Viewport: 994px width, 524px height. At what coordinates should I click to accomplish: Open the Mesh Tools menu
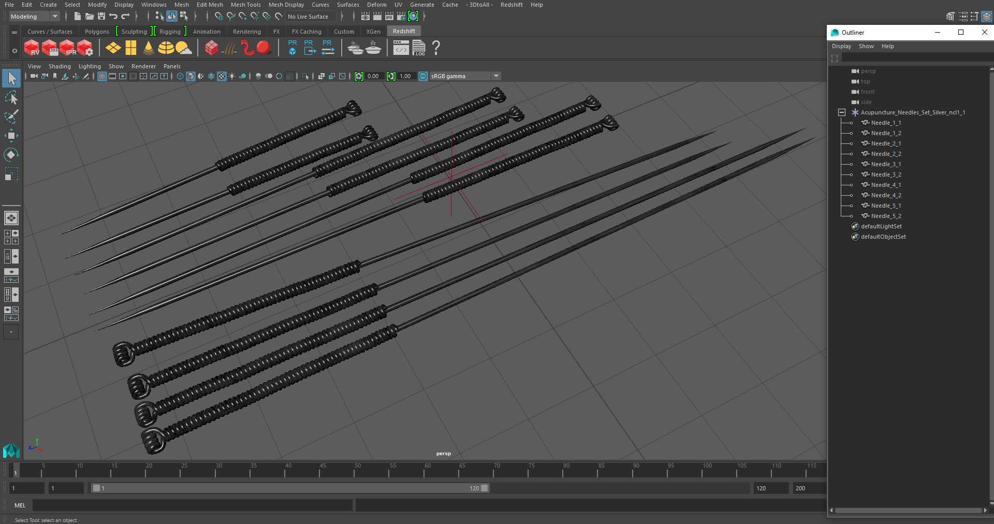tap(245, 5)
